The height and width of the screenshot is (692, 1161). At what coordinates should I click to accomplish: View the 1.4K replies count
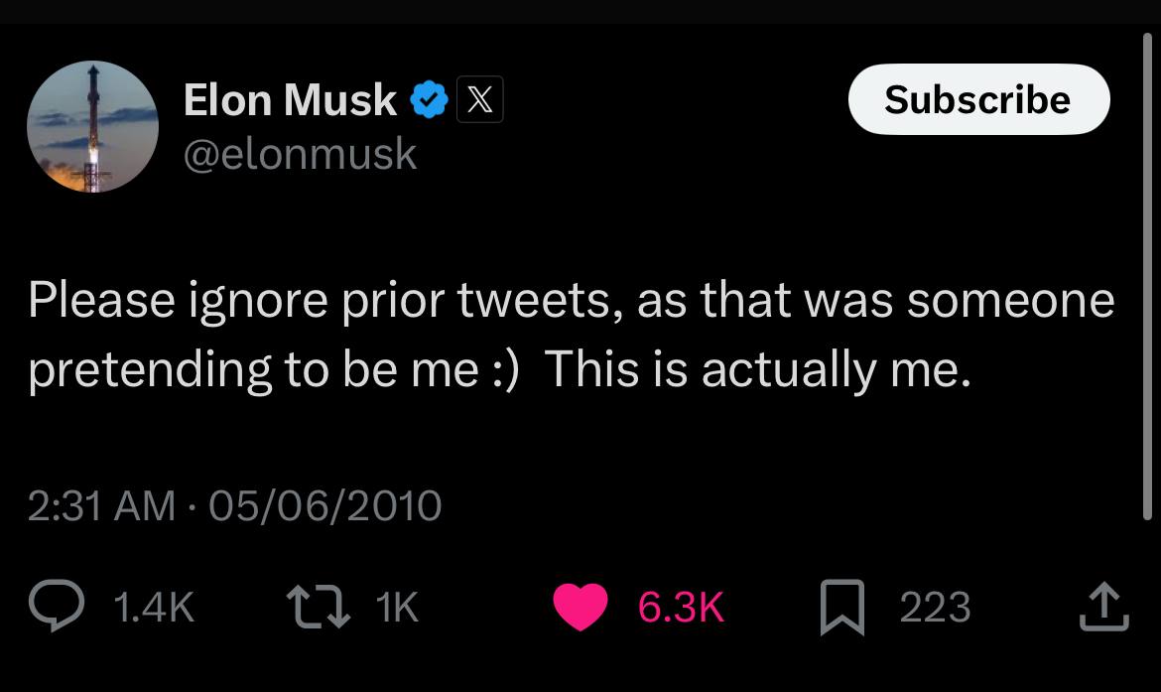tap(154, 607)
